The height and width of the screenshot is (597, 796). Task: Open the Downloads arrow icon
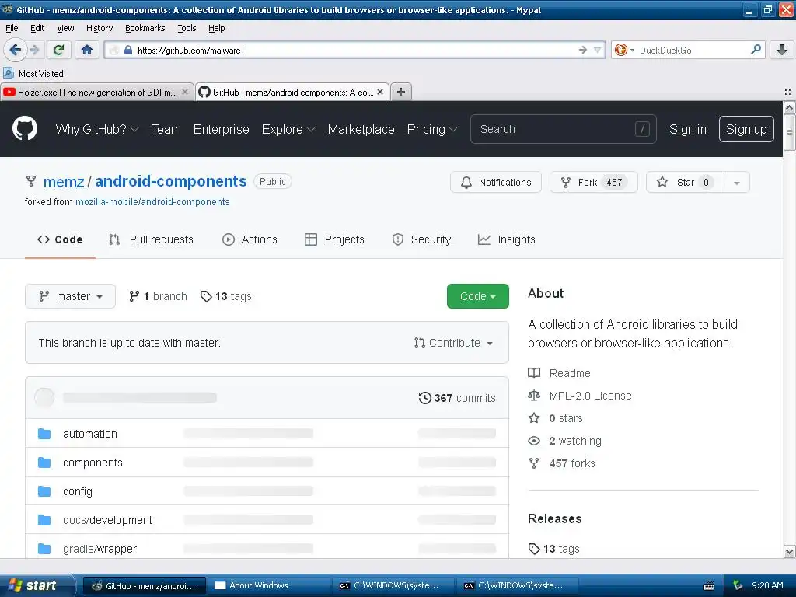[782, 49]
